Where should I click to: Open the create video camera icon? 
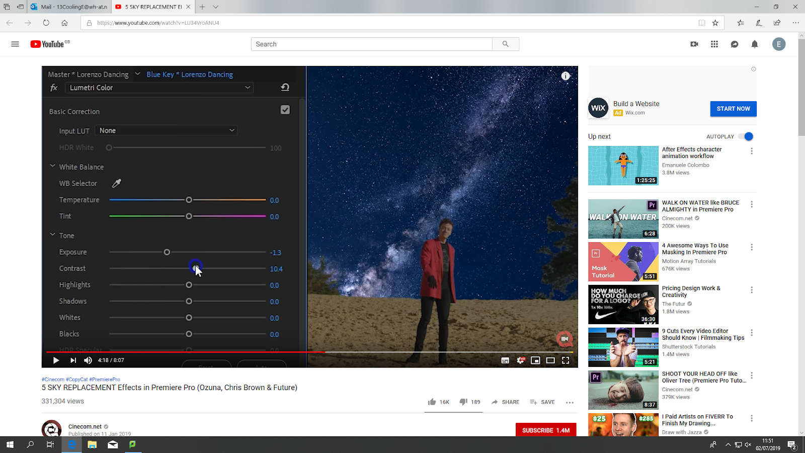tap(694, 44)
